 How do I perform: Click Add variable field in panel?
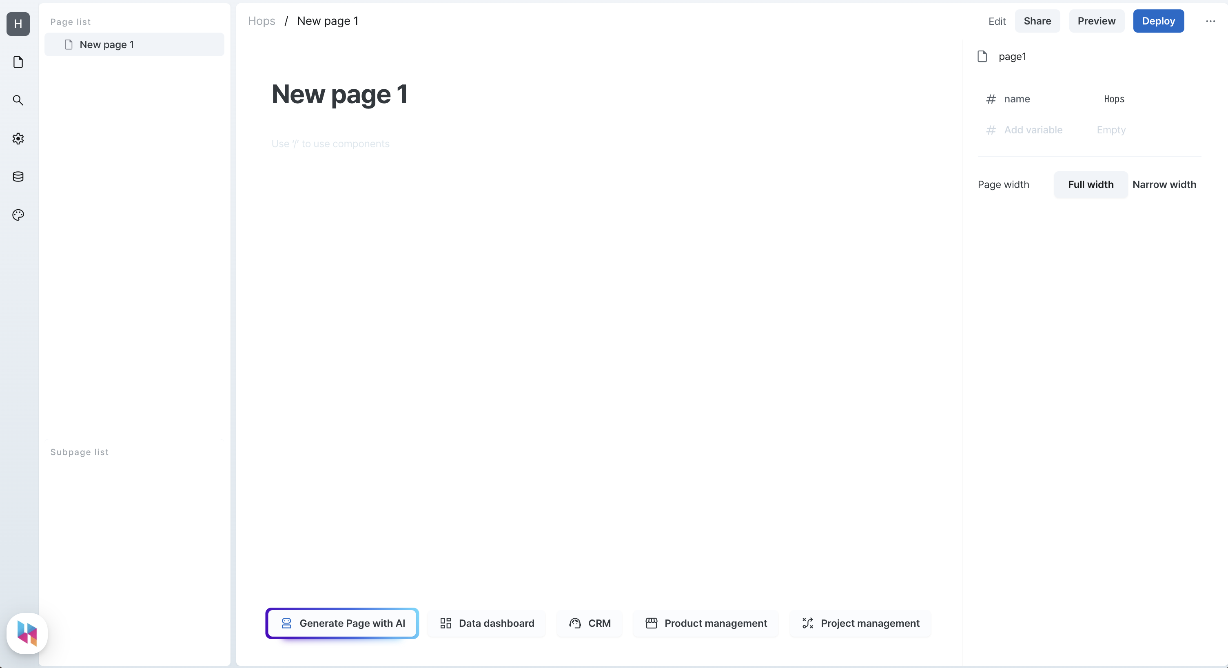tap(1033, 129)
